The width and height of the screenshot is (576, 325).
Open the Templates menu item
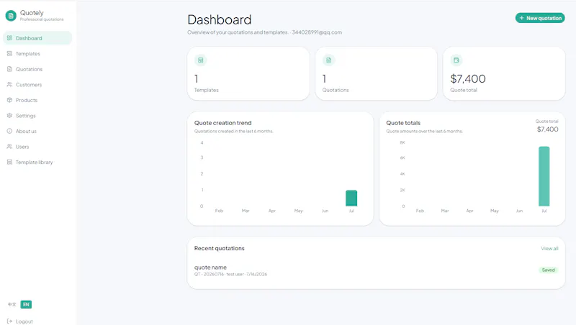pos(37,53)
